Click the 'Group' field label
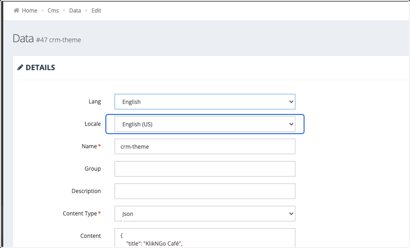This screenshot has height=248, width=410. (93, 169)
